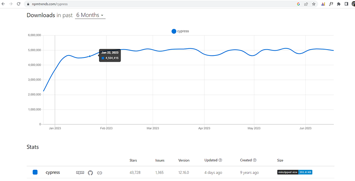The height and width of the screenshot is (181, 355).
Task: Click help icon next to Created
Action: [255, 160]
